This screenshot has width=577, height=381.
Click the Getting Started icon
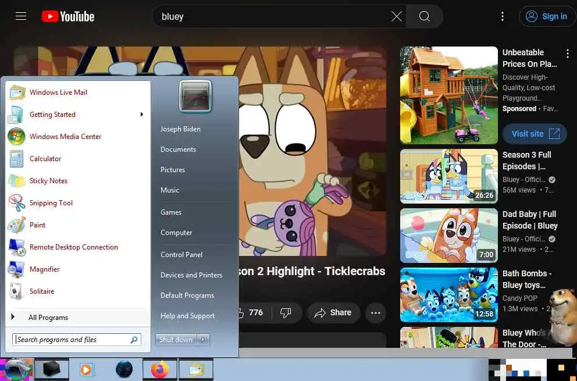click(x=16, y=115)
